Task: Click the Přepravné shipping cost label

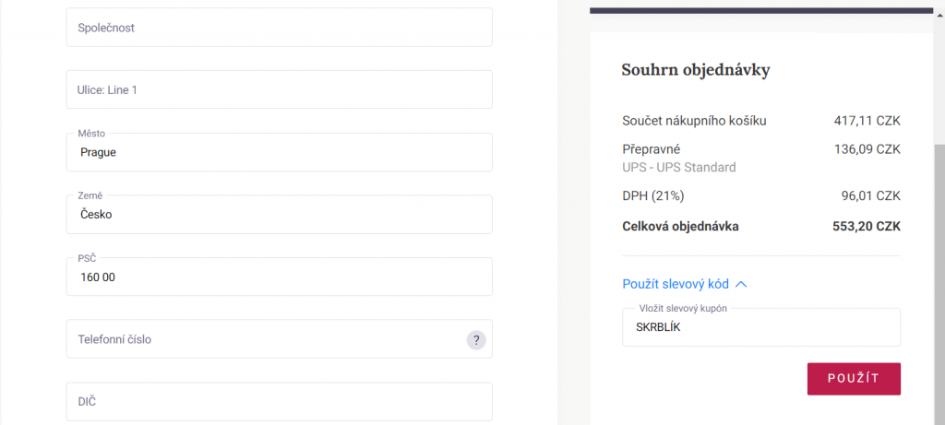Action: coord(652,149)
